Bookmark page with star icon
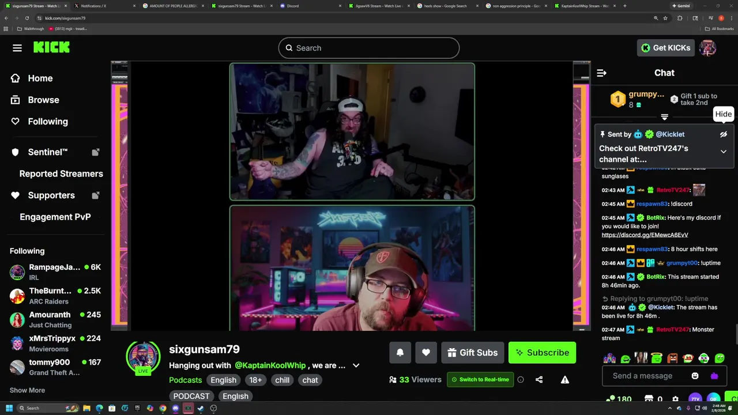The image size is (738, 415). (665, 18)
